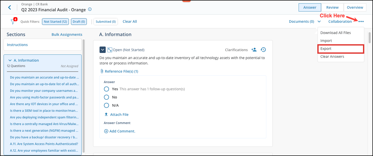Toggle the Not Started (12) quick filter
Screen dimensions: 373x156
56,21
